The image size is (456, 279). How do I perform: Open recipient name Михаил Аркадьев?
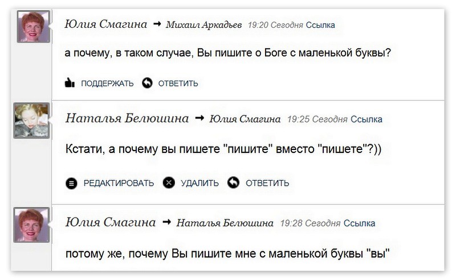point(203,25)
